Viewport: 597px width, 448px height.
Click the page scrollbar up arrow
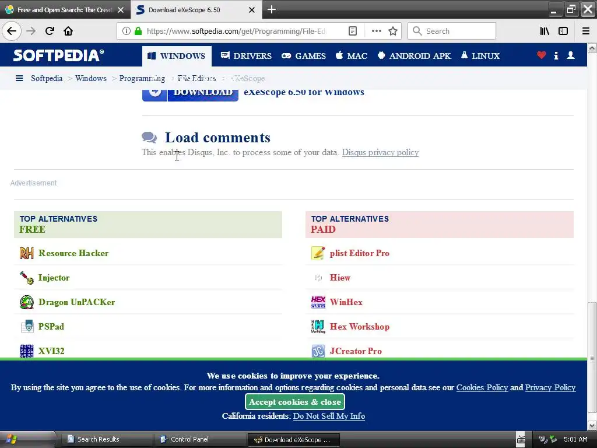coord(592,48)
